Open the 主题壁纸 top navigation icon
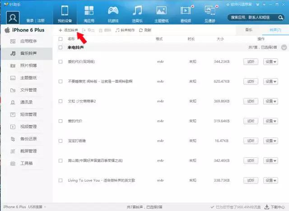The width and height of the screenshot is (289, 211). click(162, 10)
